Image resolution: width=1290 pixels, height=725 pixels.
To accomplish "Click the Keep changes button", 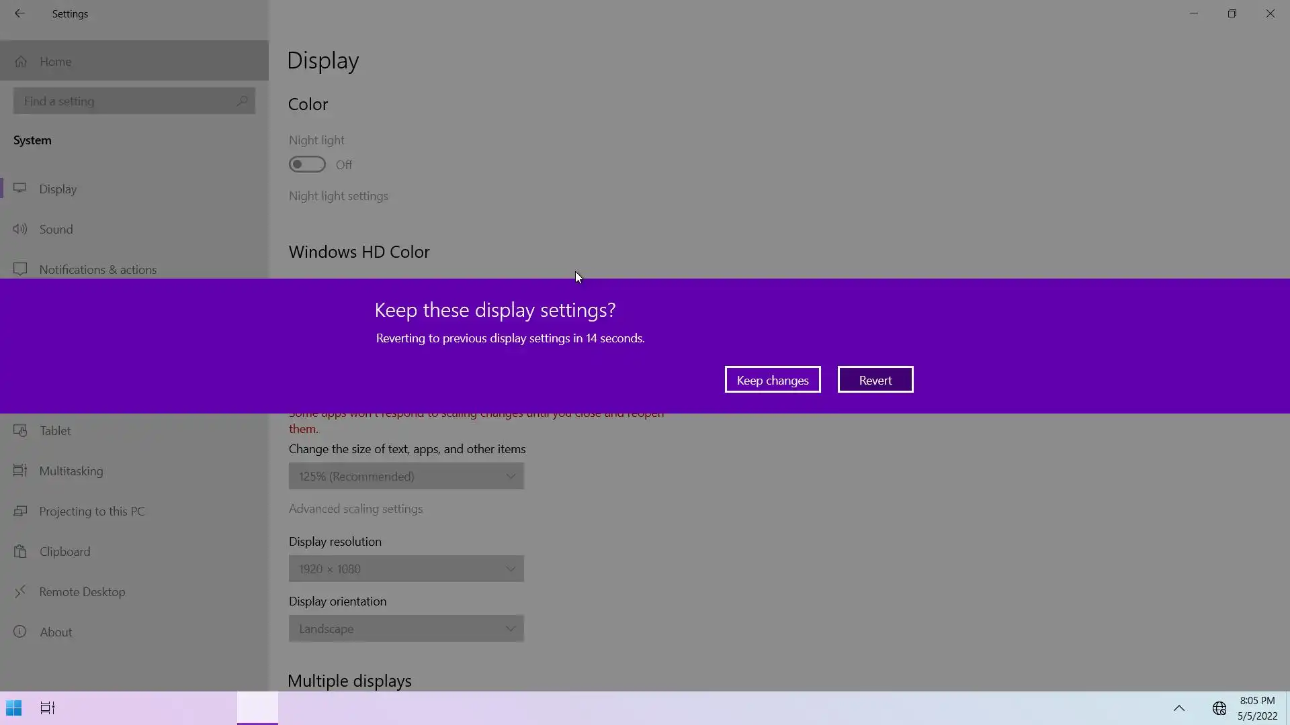I will (773, 380).
